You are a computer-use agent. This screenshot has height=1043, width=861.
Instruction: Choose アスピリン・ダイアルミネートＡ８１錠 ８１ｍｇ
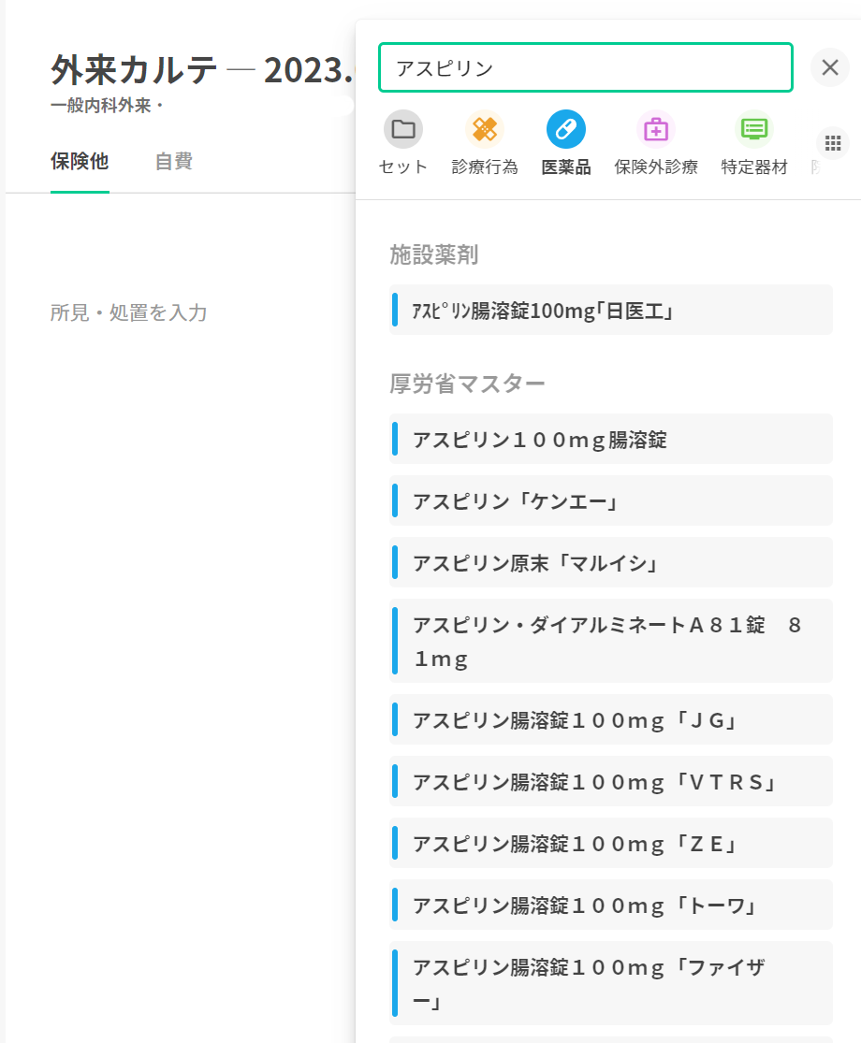coord(610,641)
